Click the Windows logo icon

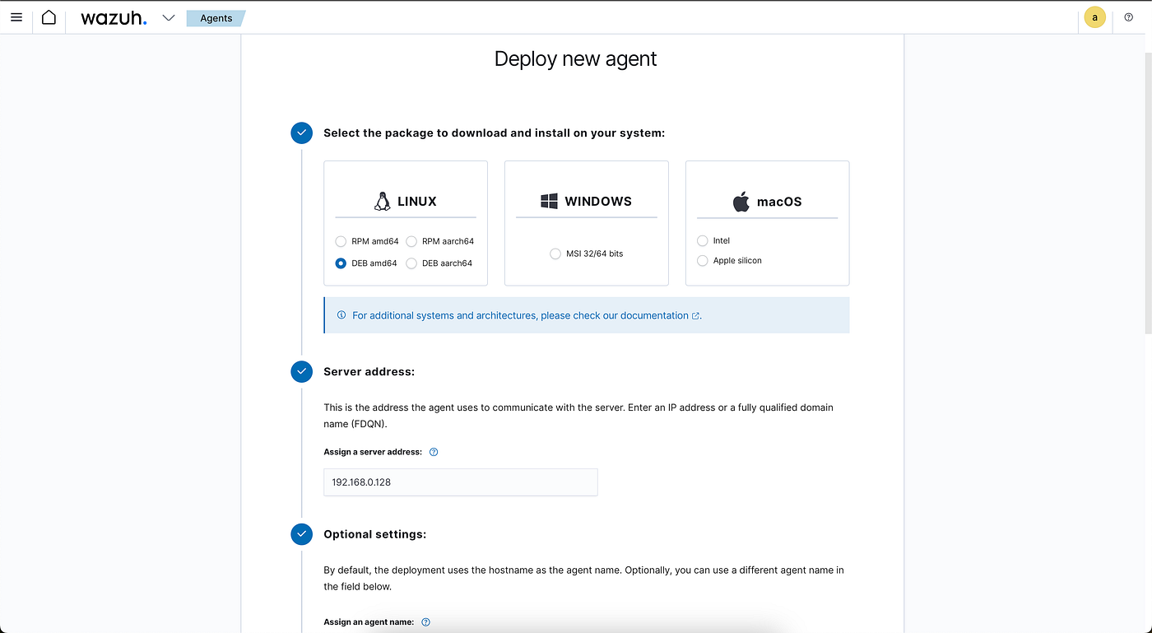(x=549, y=201)
